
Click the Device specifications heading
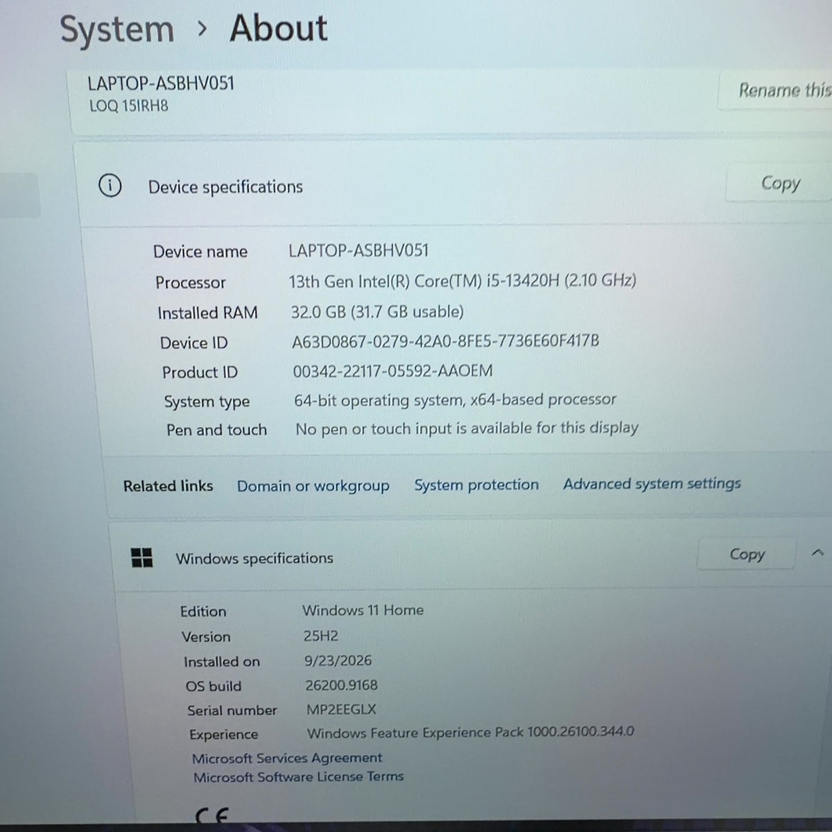pyautogui.click(x=225, y=187)
